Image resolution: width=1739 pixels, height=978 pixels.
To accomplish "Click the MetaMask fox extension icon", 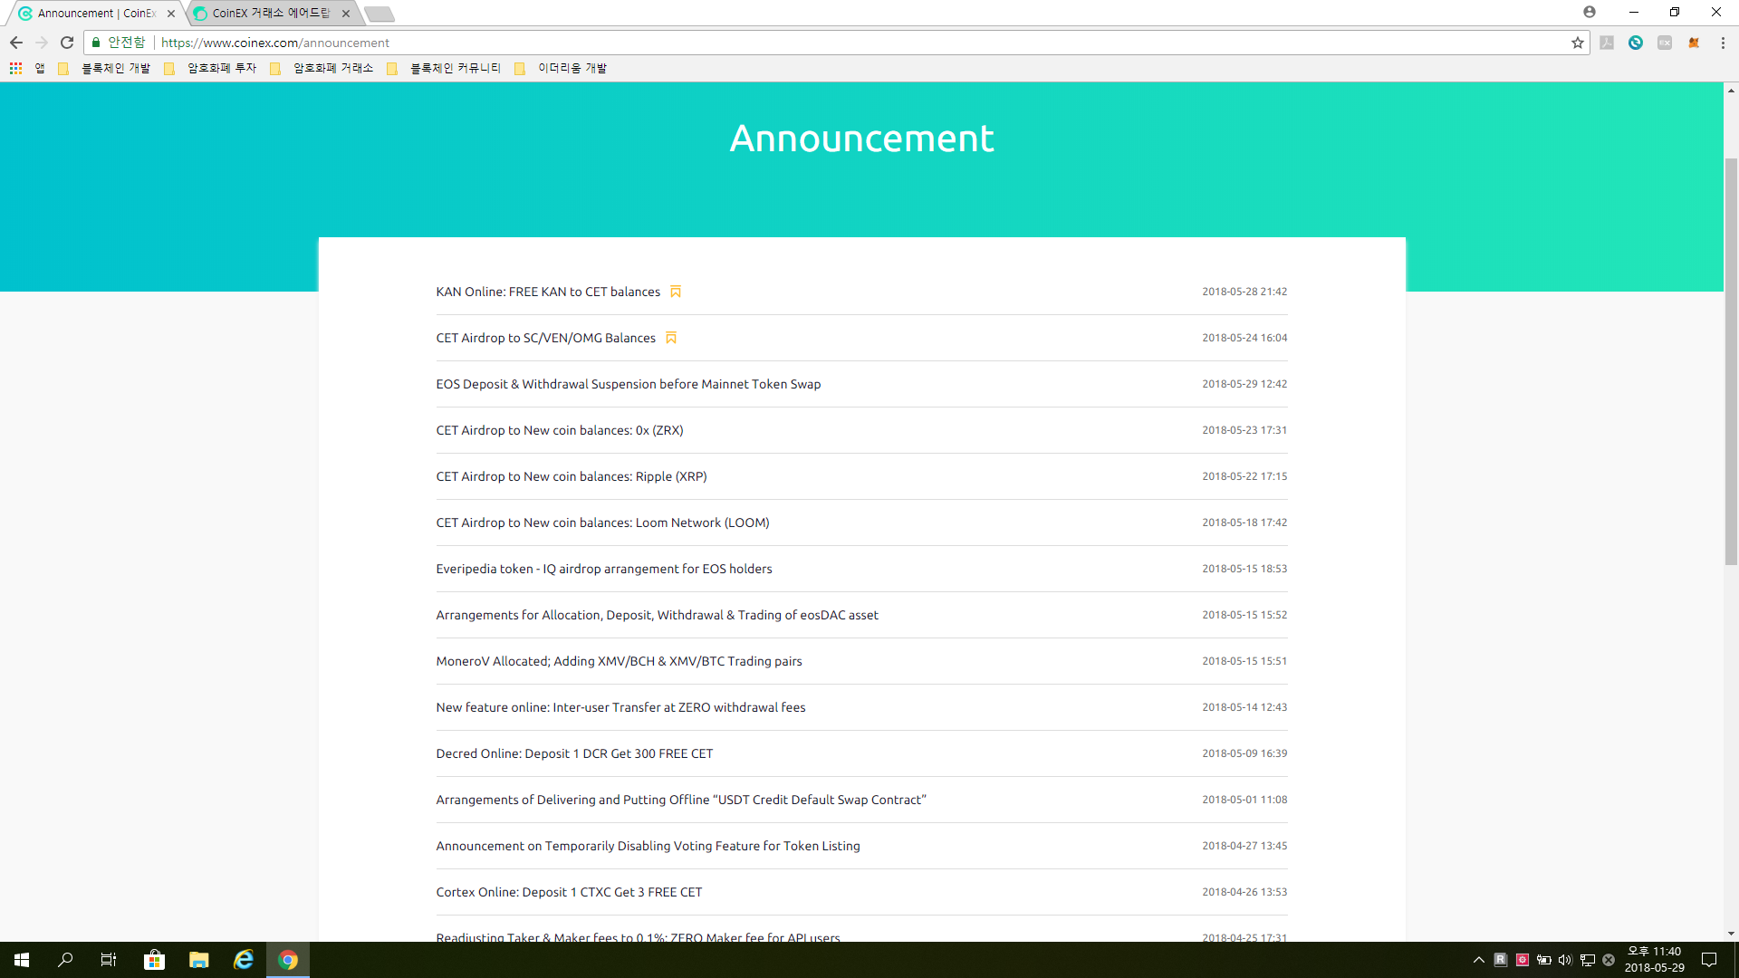I will point(1694,43).
